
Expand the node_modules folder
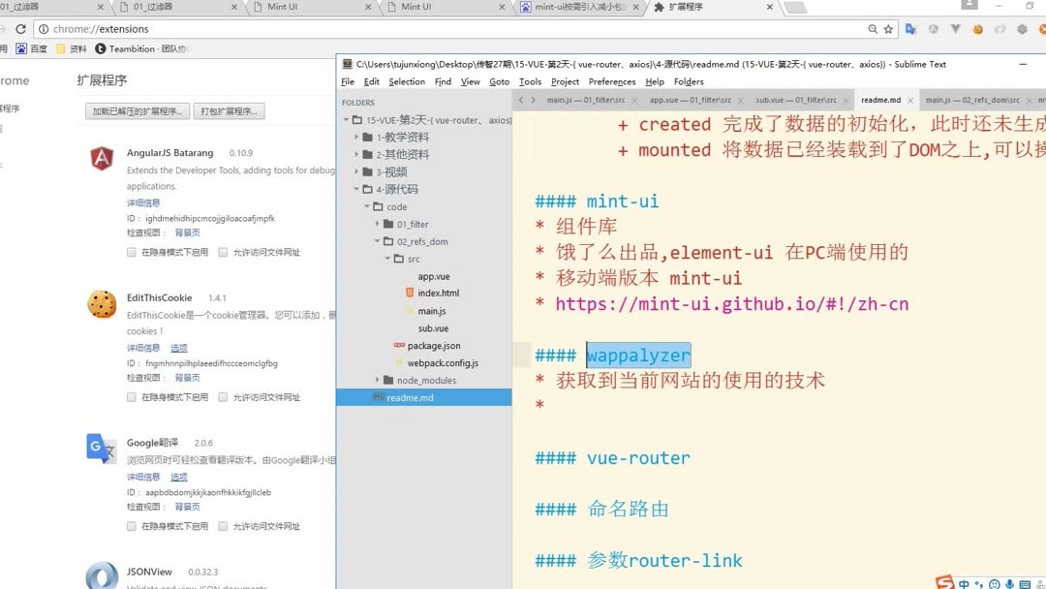click(x=377, y=380)
